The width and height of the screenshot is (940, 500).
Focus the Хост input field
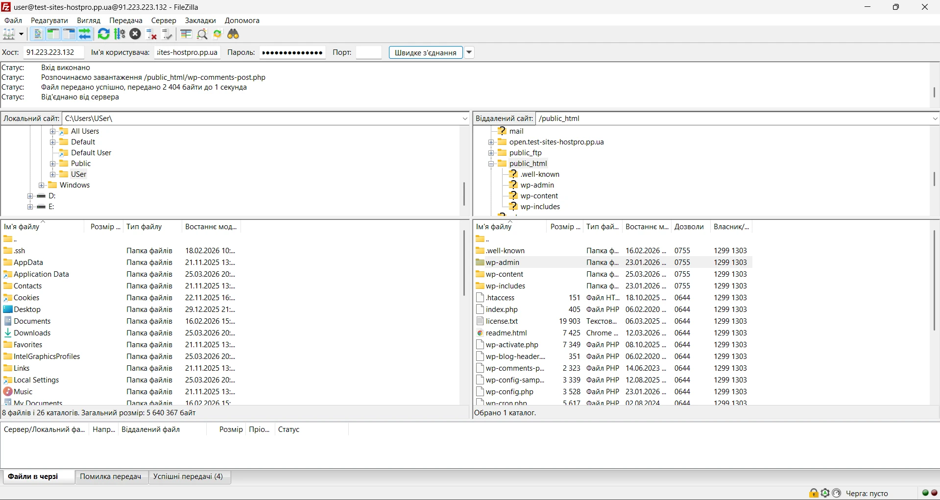[x=53, y=52]
